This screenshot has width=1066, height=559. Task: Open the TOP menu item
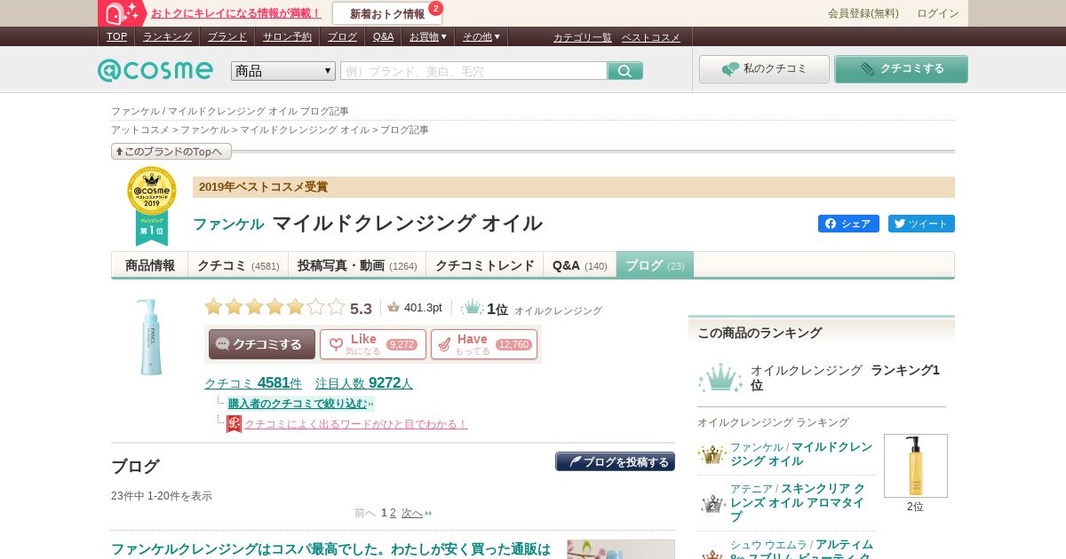click(x=116, y=36)
